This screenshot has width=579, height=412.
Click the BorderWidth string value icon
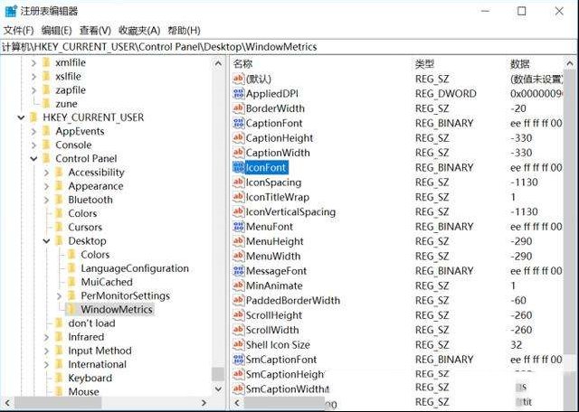(239, 108)
